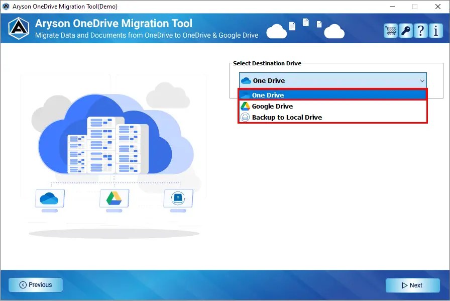
Task: Select Backup to Local Drive option
Action: pos(332,117)
